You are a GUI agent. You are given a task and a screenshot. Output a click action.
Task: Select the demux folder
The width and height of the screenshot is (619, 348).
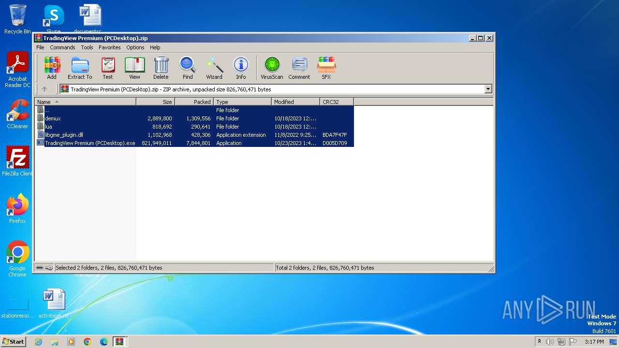point(195,118)
